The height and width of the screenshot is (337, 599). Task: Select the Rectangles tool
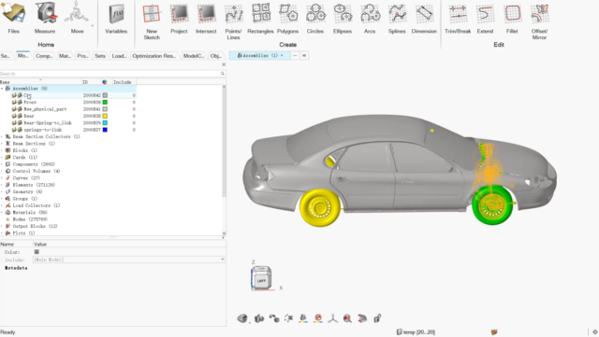tap(260, 18)
